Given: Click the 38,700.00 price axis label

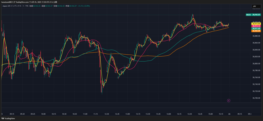Looking at the screenshot, I should pyautogui.click(x=257, y=98).
